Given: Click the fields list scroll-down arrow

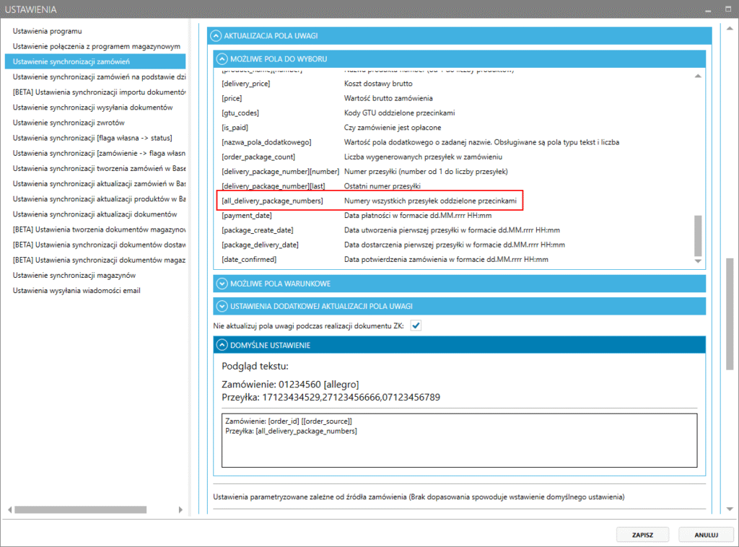Looking at the screenshot, I should 698,262.
